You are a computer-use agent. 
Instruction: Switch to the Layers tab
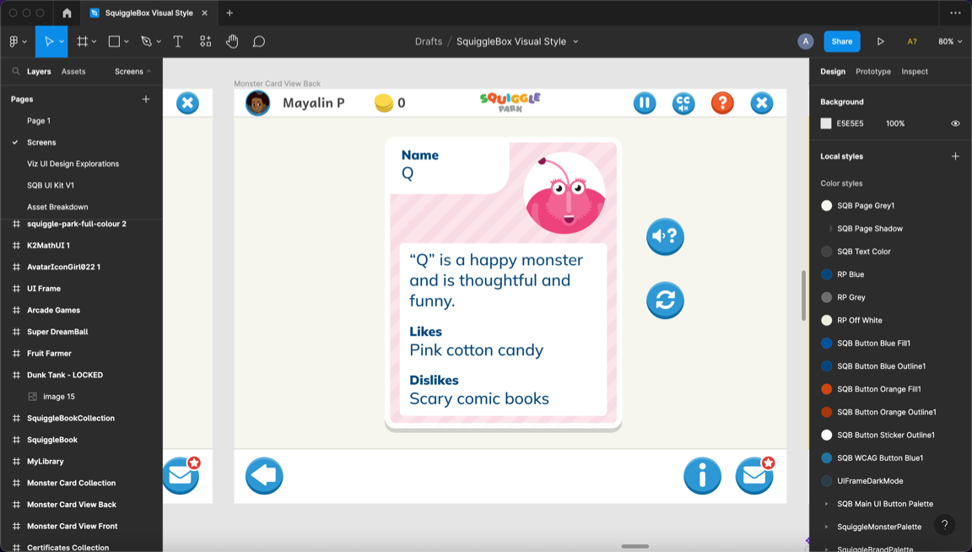[39, 72]
